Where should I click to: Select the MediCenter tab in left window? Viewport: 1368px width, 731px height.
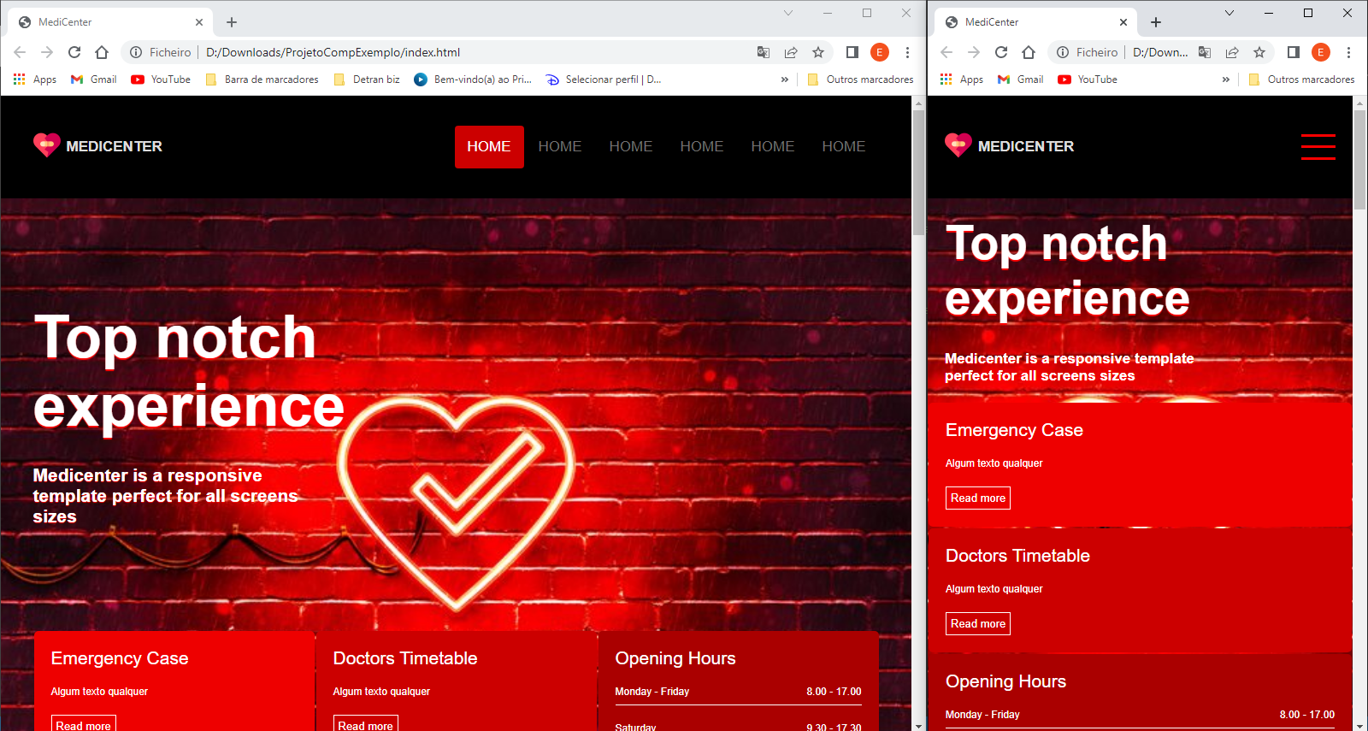click(x=111, y=22)
